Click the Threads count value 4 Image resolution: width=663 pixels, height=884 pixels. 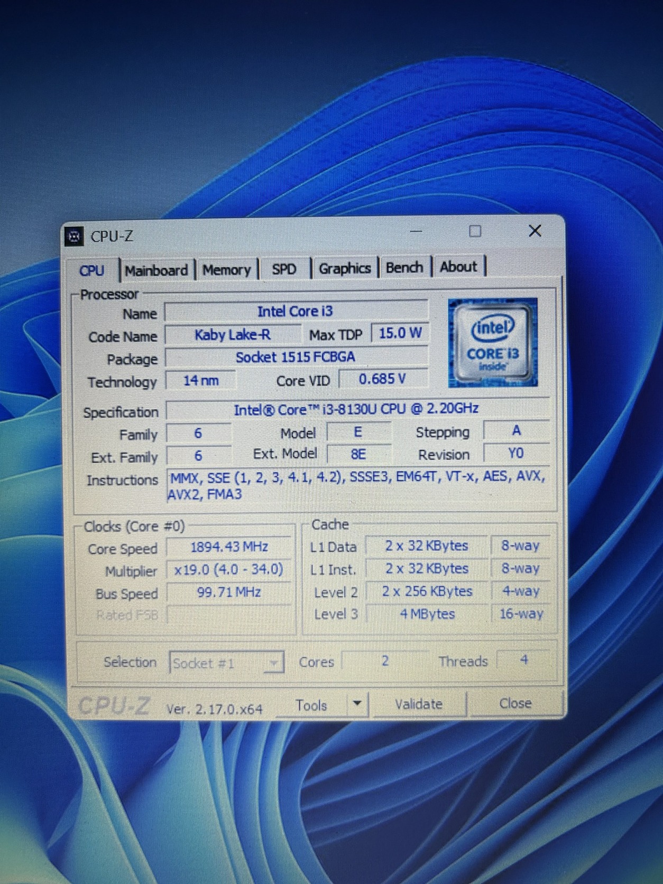(x=524, y=660)
